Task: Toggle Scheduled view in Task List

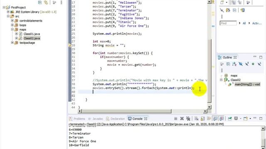Action: (x=240, y=2)
